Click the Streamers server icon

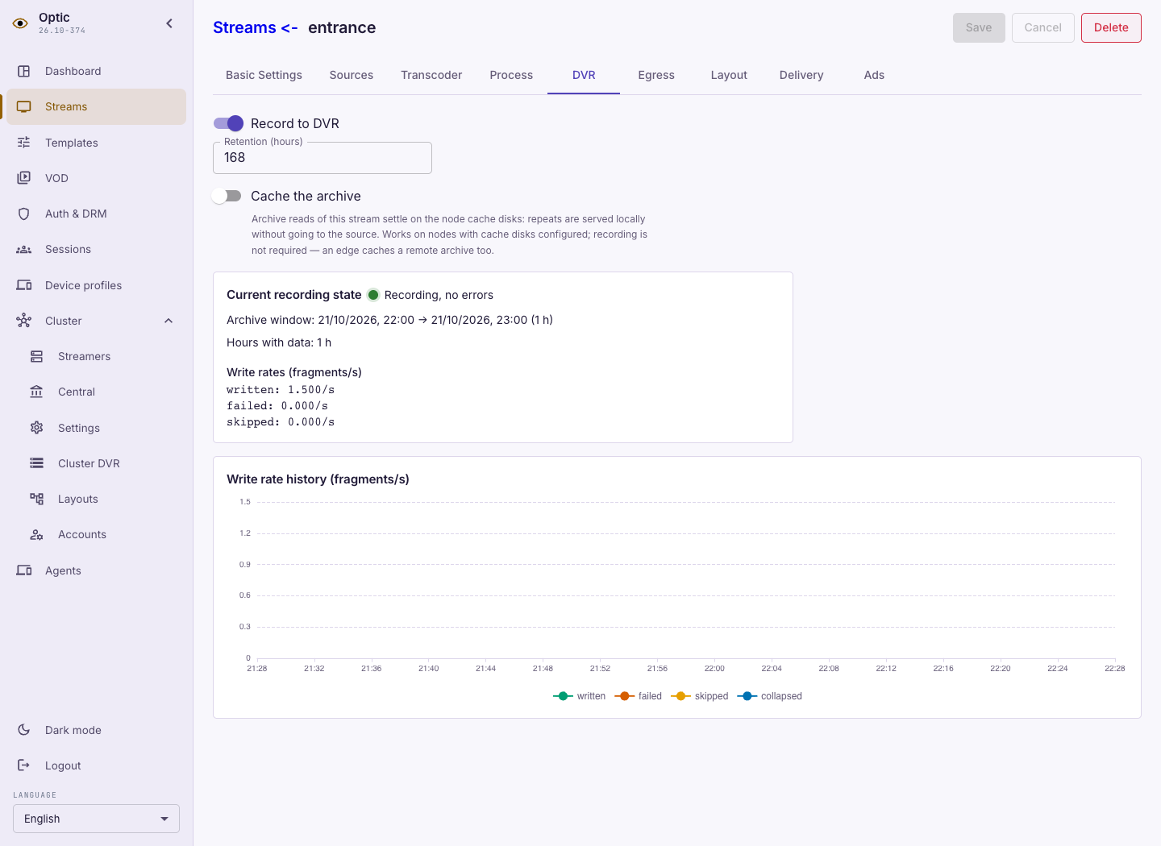[37, 356]
